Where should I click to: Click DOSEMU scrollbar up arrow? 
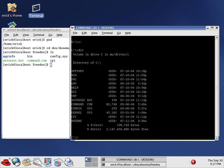(217, 37)
